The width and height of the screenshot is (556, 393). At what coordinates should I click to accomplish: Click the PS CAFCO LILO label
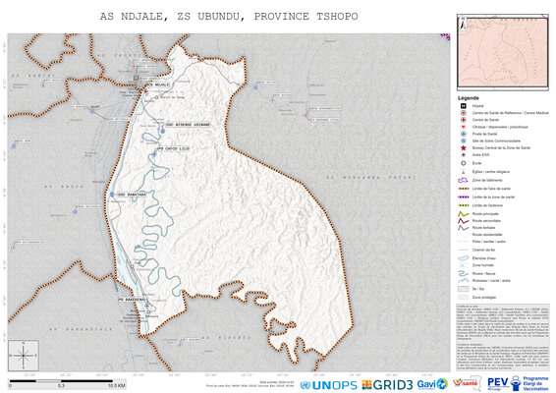(x=174, y=148)
